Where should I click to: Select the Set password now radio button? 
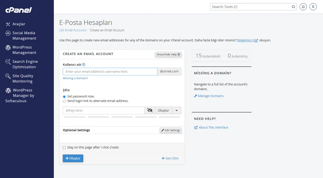click(x=64, y=97)
